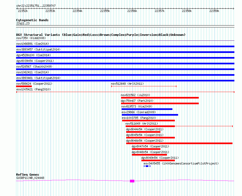Click the 22355k ruler tick label
This screenshot has width=242, height=196.
coord(105,11)
